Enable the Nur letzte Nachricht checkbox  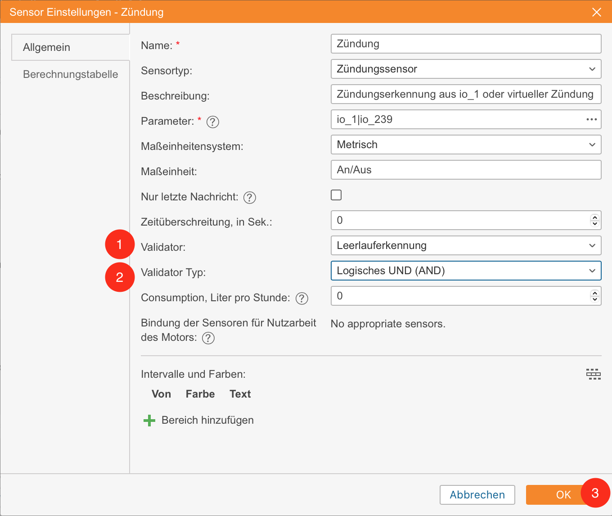[336, 195]
